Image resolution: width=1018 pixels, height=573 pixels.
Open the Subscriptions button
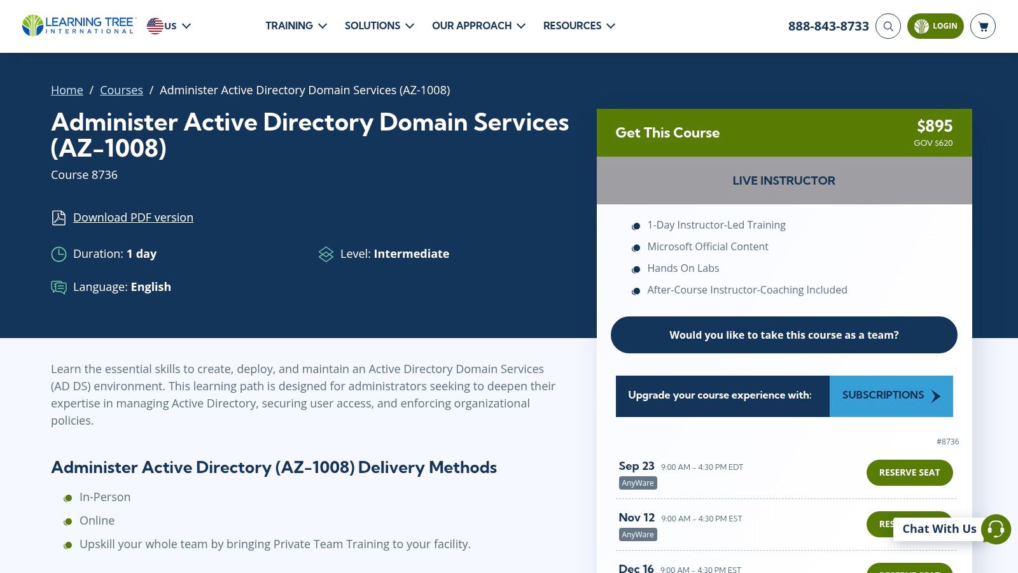[891, 396]
